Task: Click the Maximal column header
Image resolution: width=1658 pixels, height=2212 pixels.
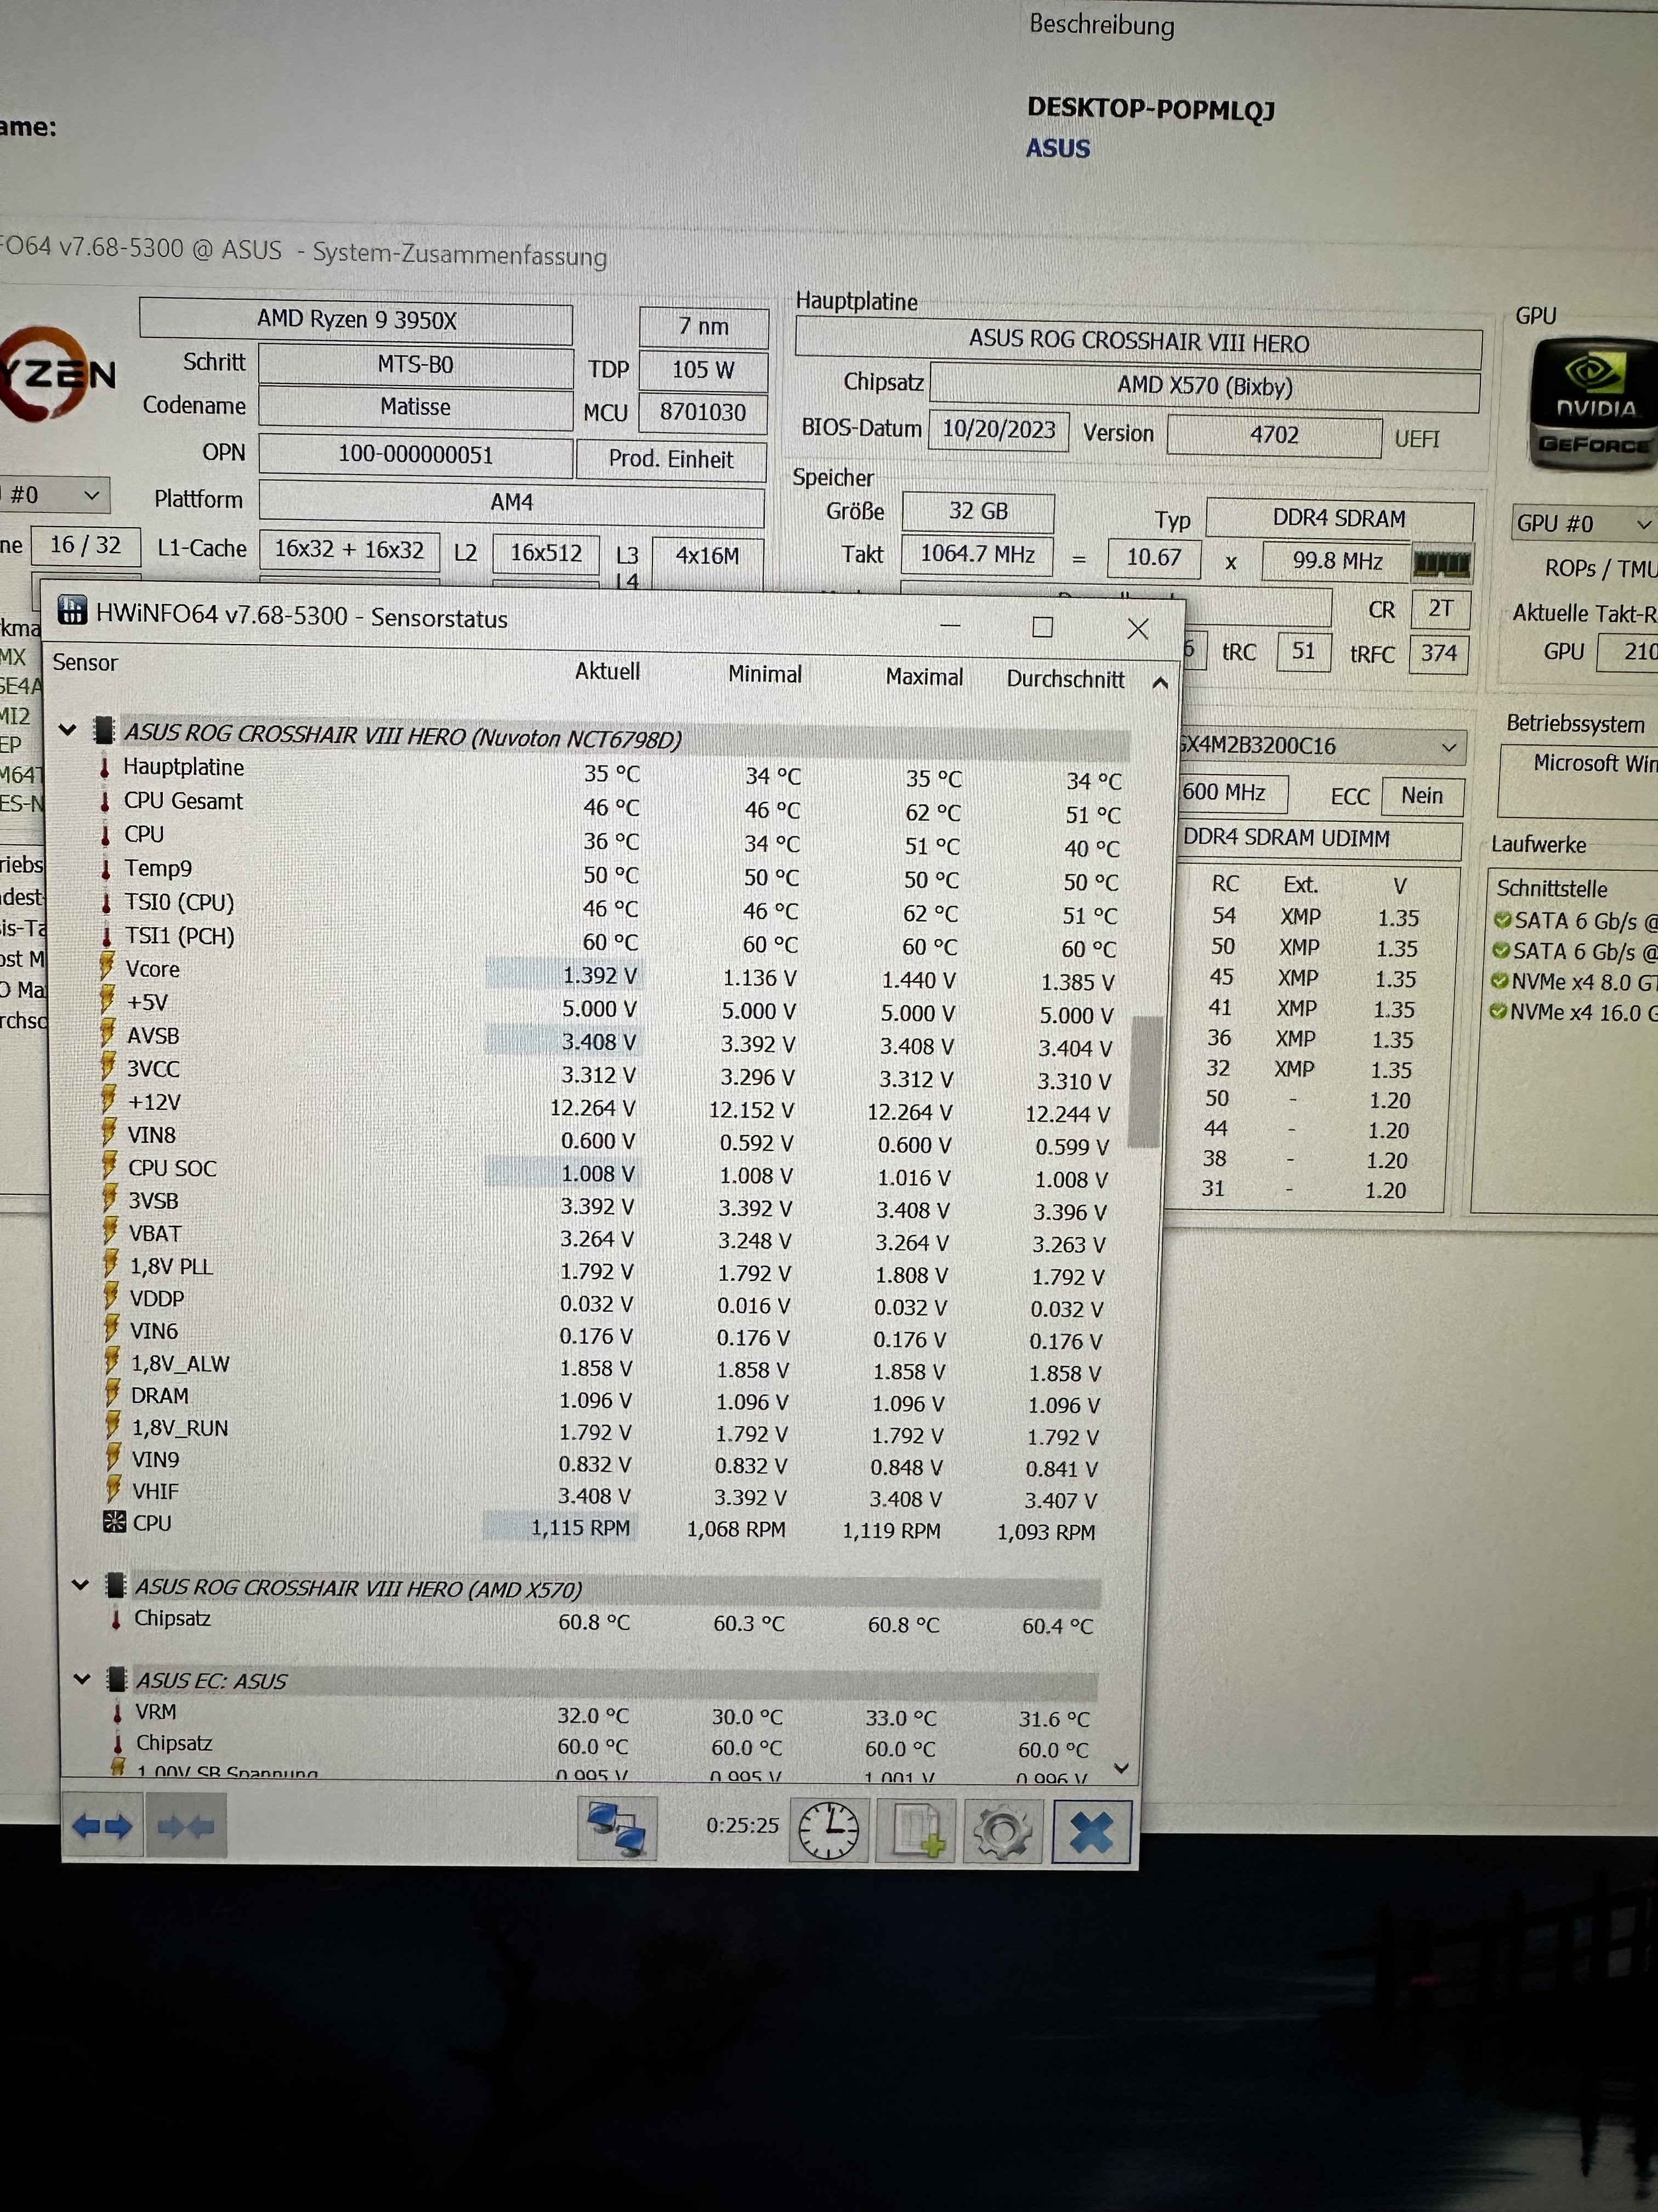Action: pos(923,677)
